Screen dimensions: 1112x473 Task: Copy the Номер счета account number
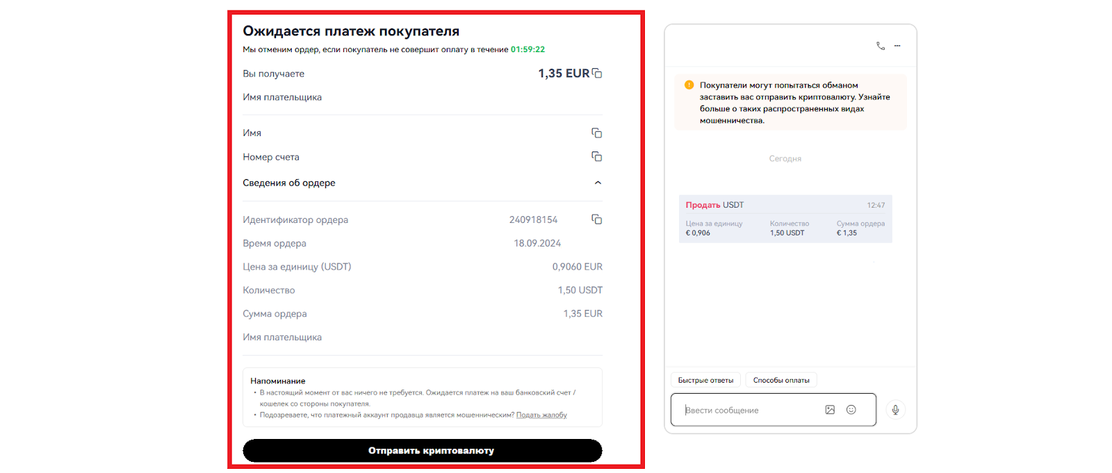click(596, 156)
